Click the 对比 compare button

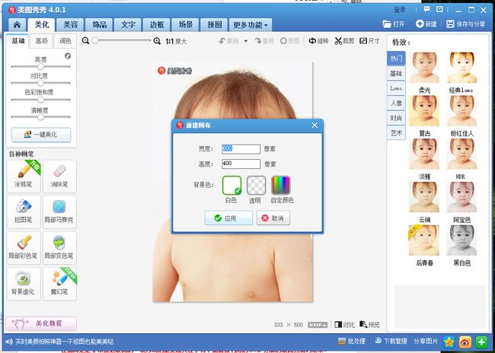(344, 325)
